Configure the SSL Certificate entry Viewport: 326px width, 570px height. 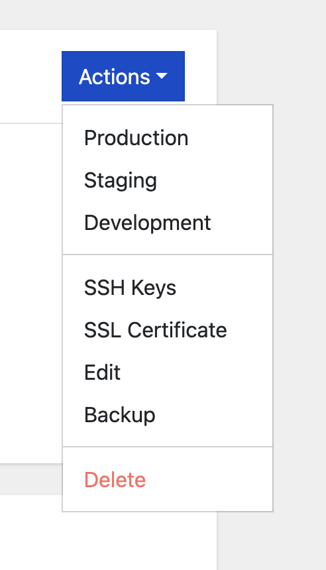pos(168,329)
